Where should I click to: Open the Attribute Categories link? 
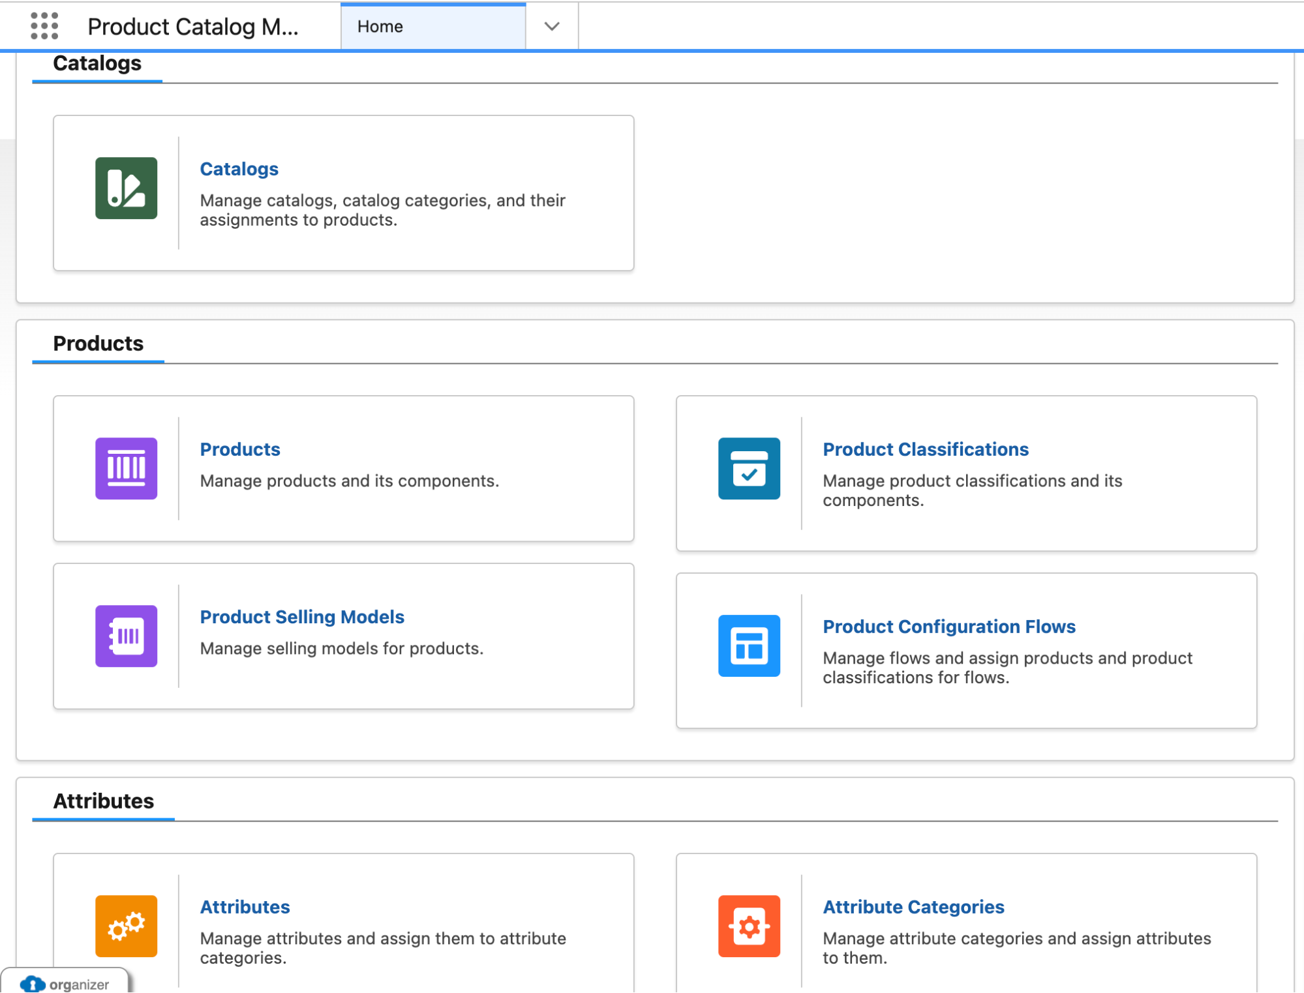click(x=913, y=907)
